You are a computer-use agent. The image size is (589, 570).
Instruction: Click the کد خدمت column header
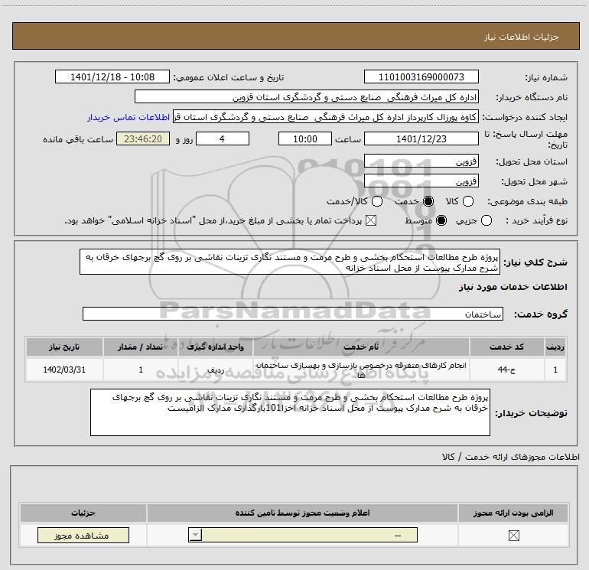[x=506, y=347]
